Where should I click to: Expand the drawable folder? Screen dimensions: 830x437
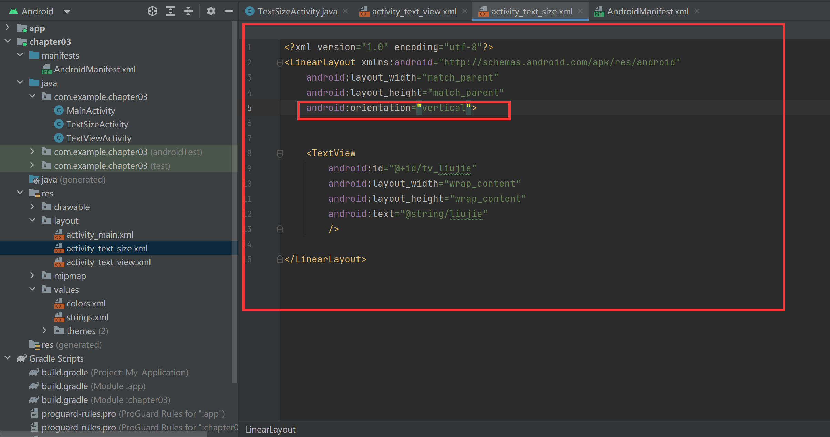[x=32, y=206]
